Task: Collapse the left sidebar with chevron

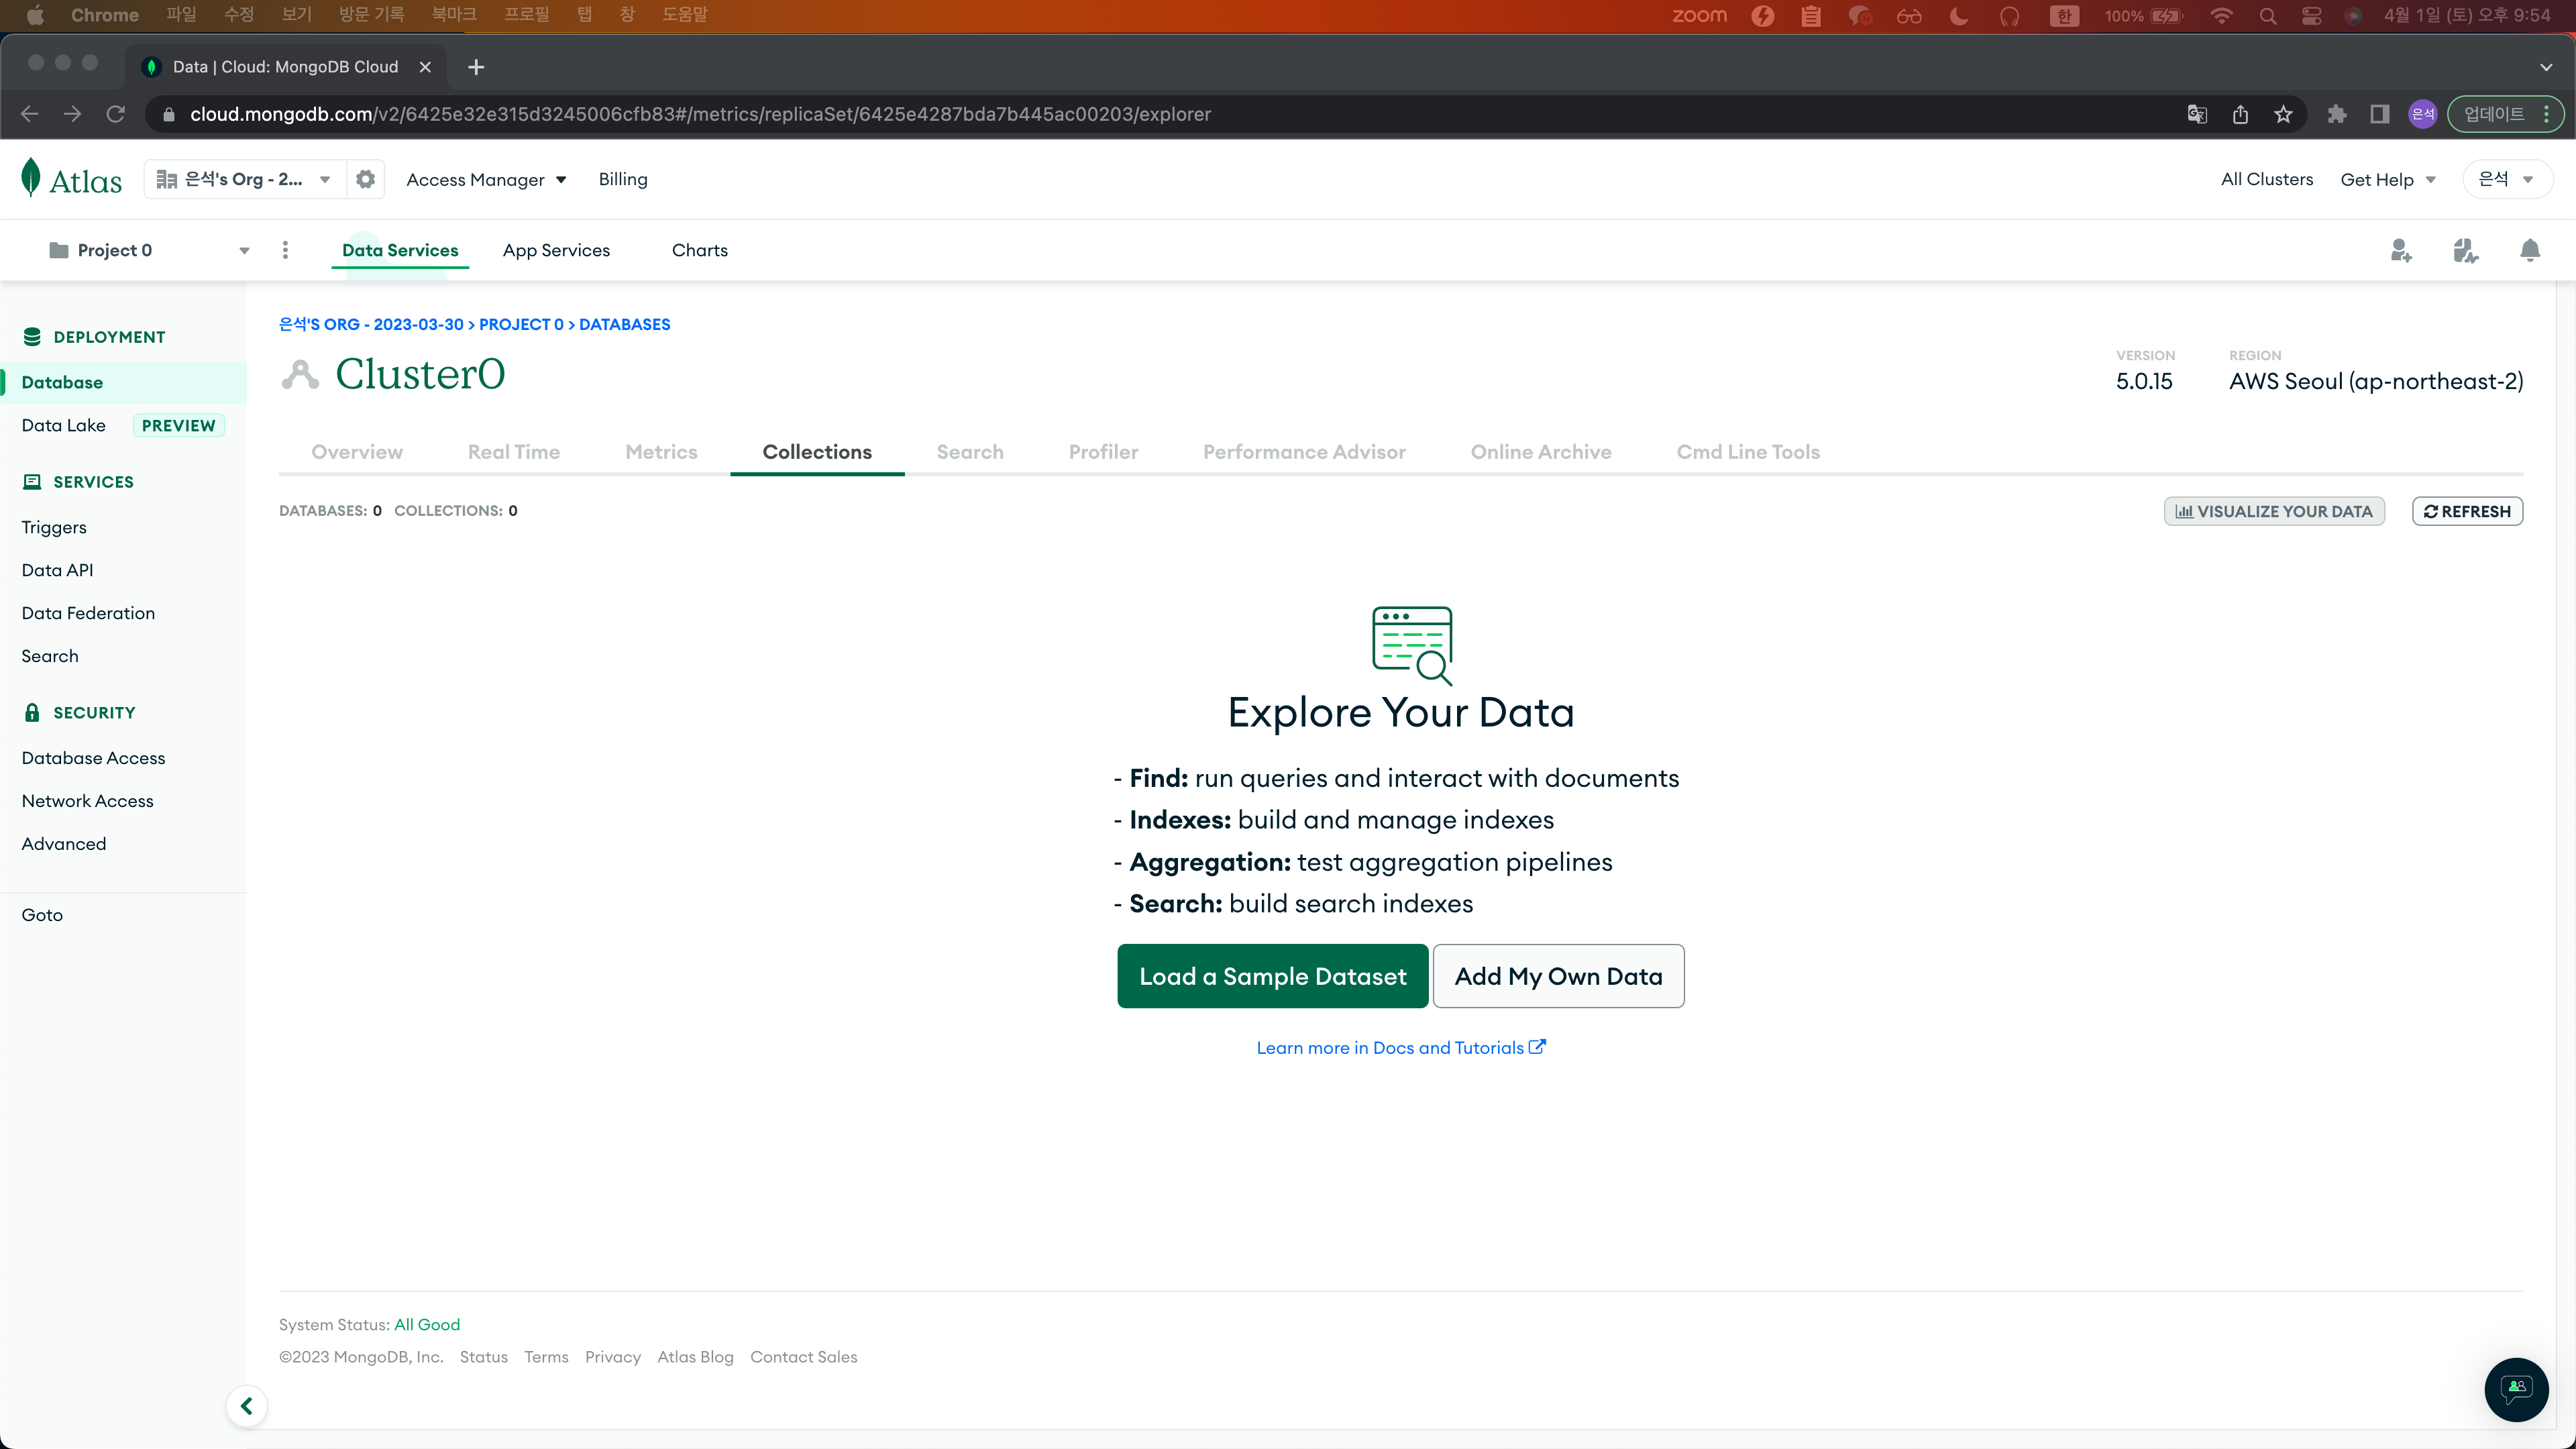Action: pyautogui.click(x=246, y=1406)
